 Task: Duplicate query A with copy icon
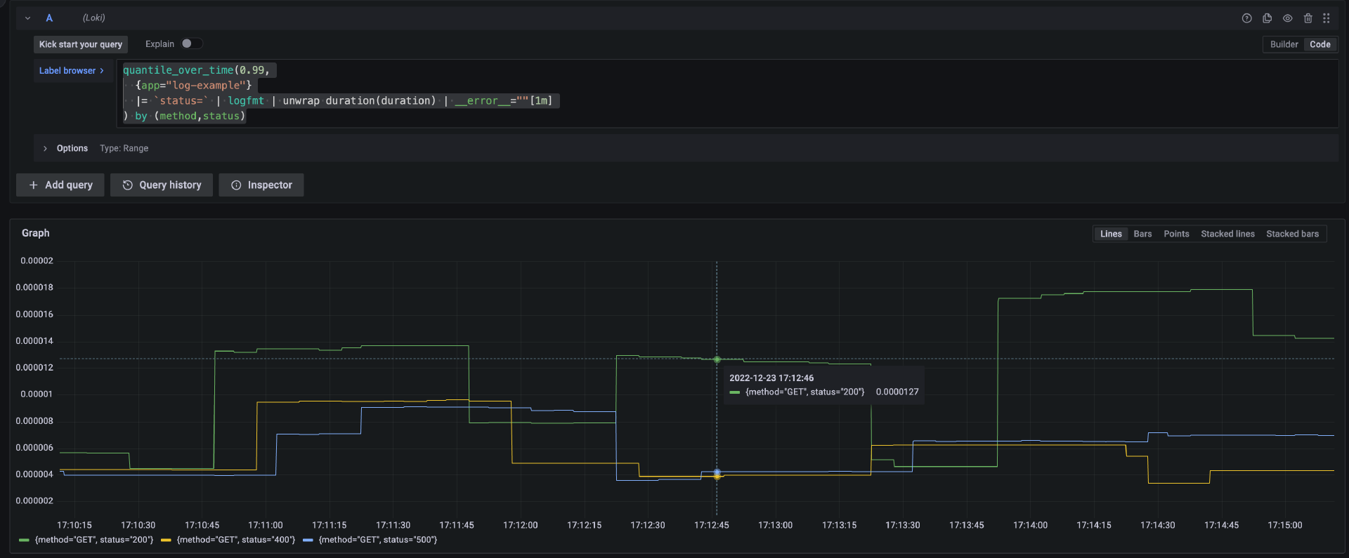1267,18
